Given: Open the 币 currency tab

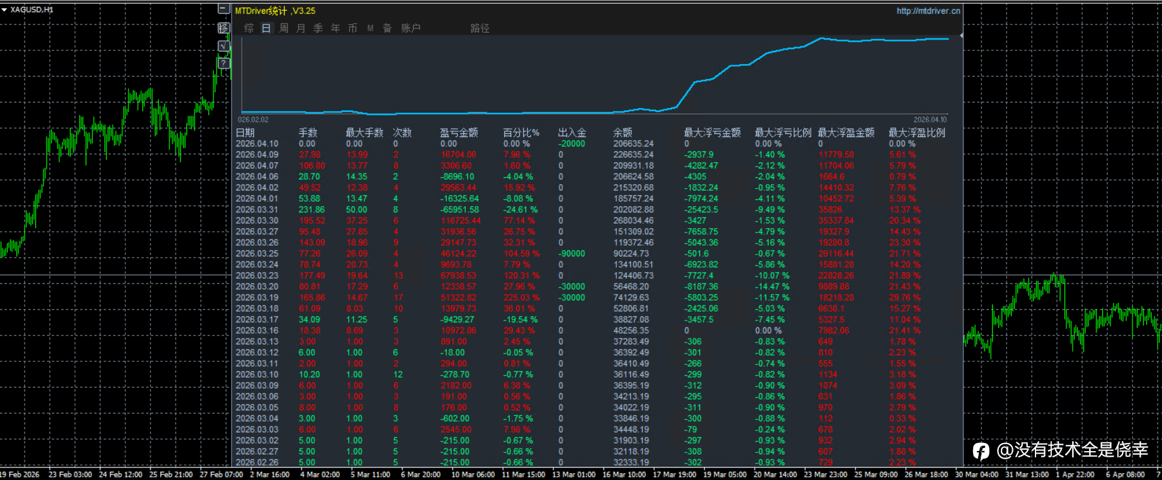Looking at the screenshot, I should [353, 28].
